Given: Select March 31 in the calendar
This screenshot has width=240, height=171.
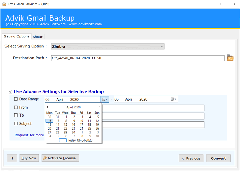Looking at the screenshot, I should pos(57,117).
